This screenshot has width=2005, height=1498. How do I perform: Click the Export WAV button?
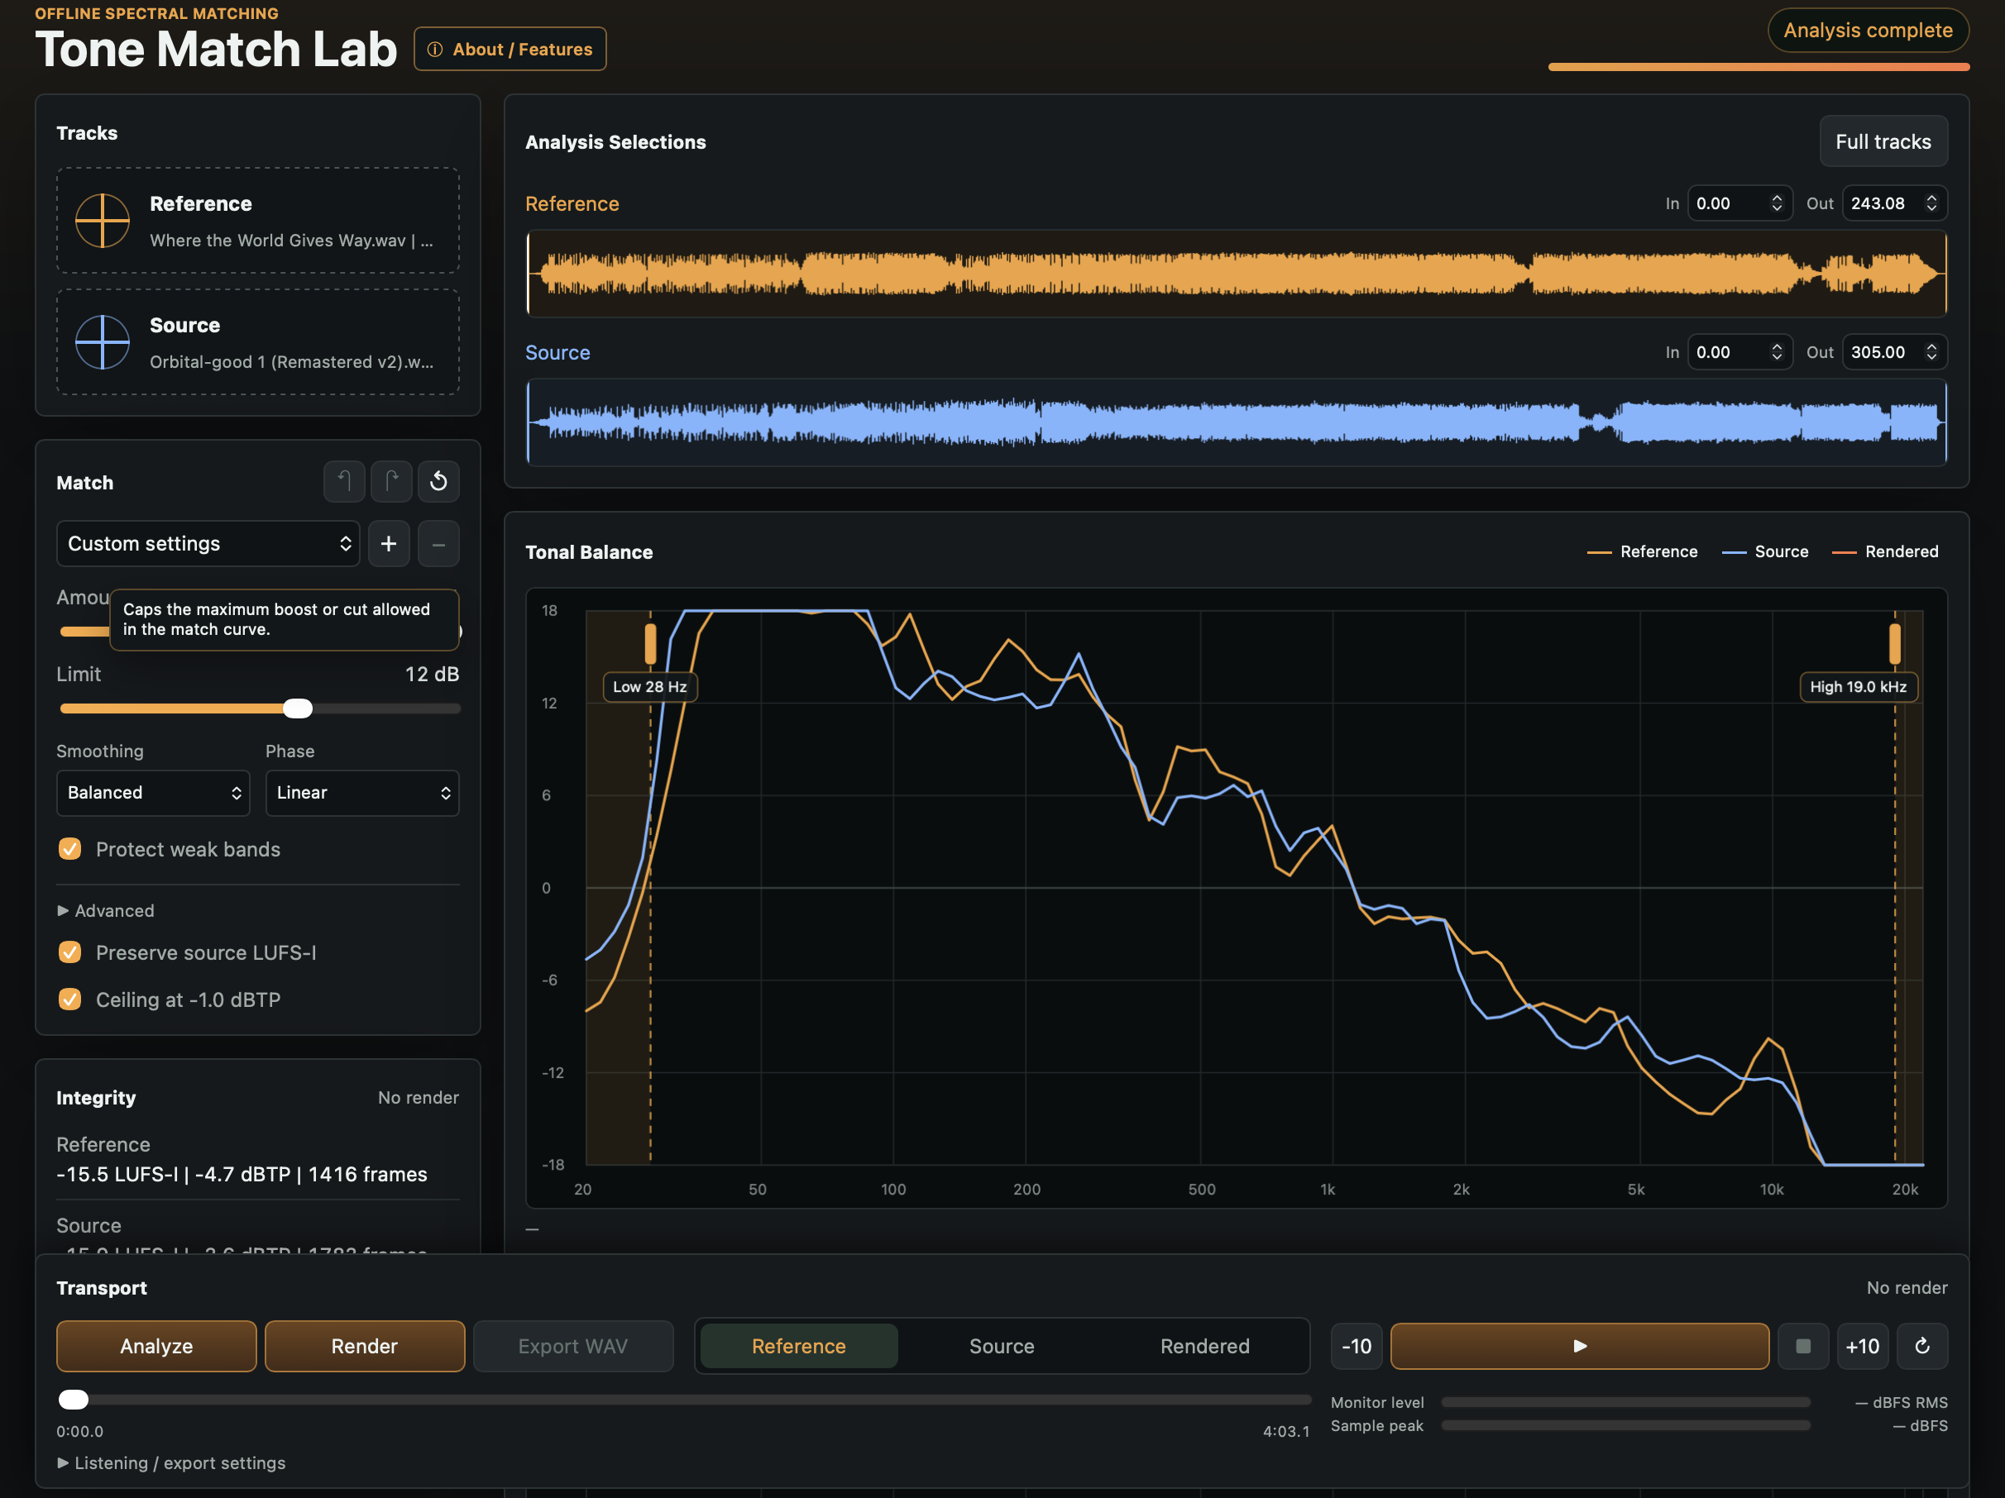pyautogui.click(x=573, y=1346)
